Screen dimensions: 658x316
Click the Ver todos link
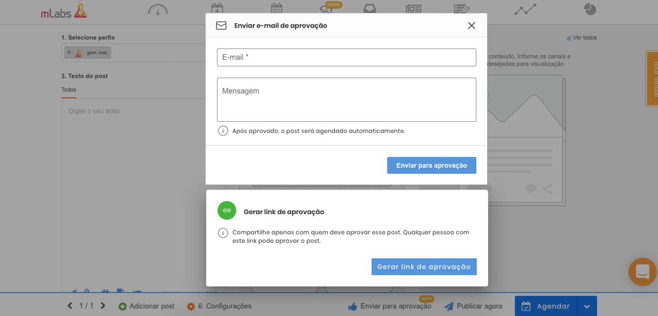coord(581,38)
